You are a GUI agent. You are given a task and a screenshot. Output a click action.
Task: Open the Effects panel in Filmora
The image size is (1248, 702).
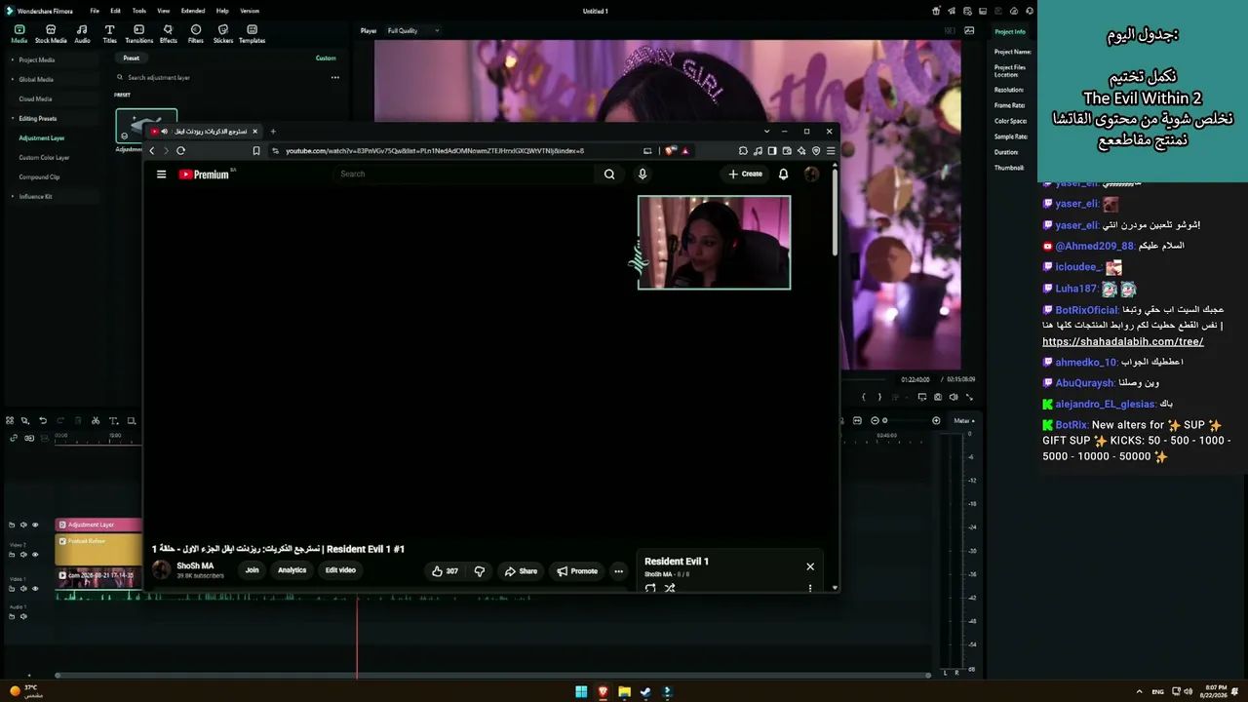point(168,34)
